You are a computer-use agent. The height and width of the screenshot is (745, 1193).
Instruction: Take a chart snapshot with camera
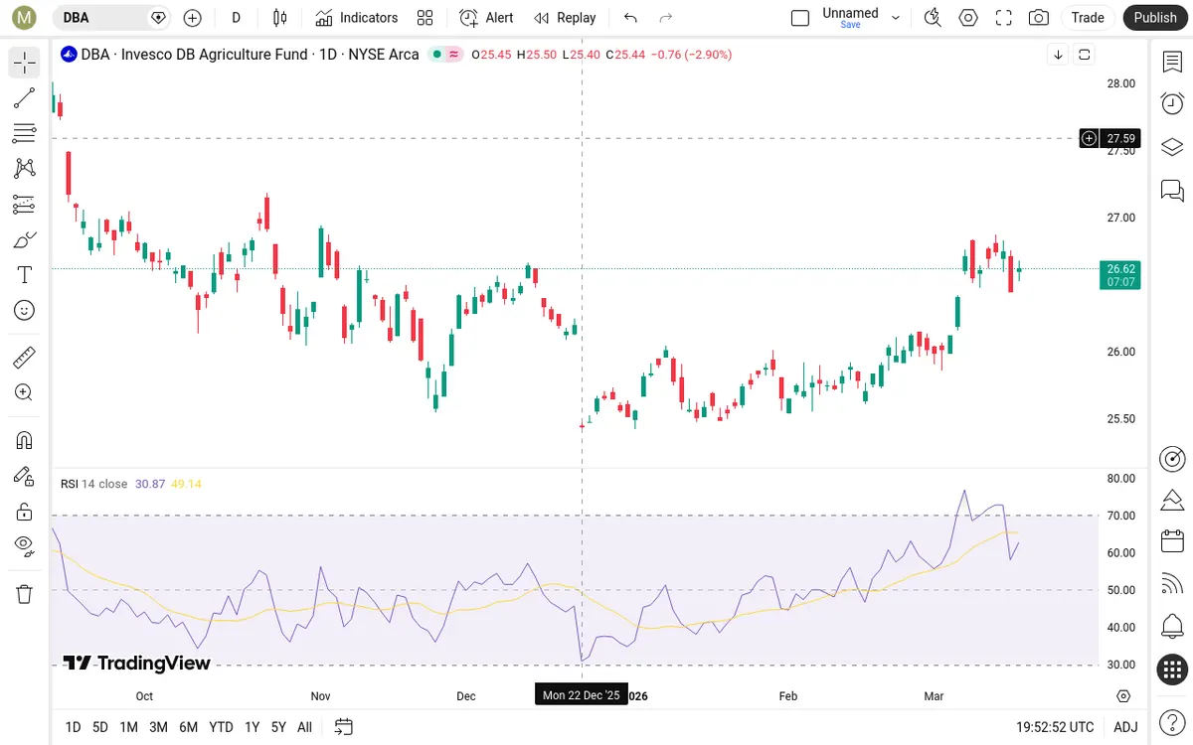point(1039,17)
